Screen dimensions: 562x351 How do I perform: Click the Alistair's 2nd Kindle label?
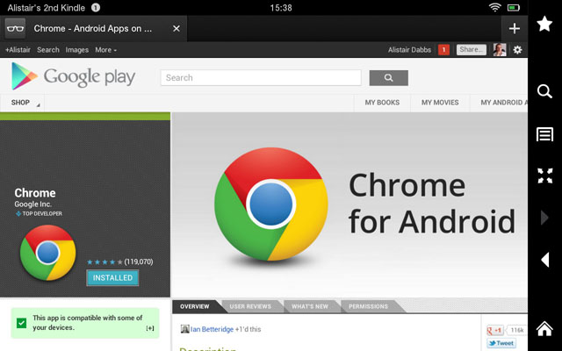[47, 8]
